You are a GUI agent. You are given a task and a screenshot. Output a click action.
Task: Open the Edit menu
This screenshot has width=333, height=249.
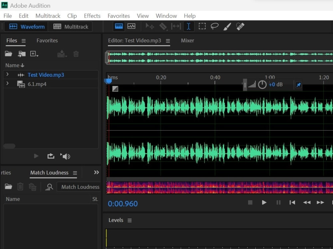24,16
